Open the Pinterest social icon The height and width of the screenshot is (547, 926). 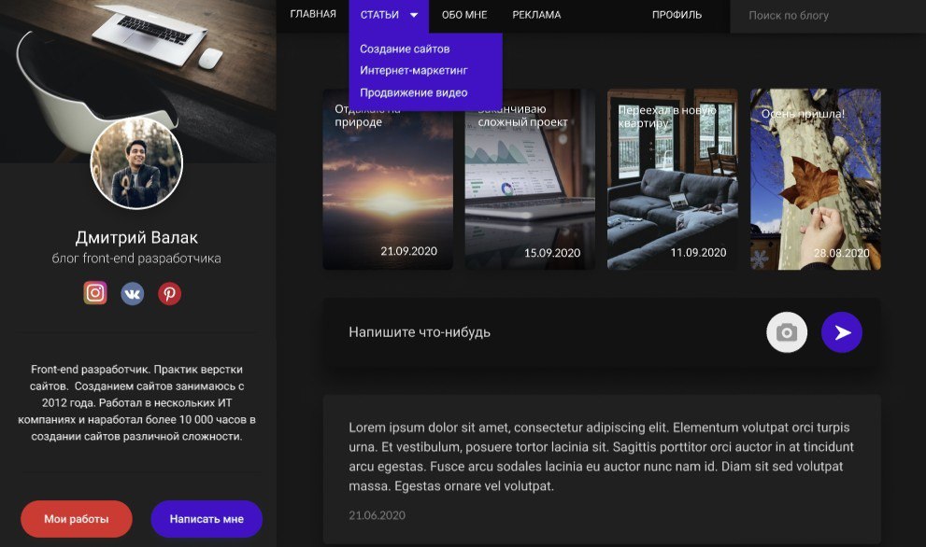coord(169,293)
